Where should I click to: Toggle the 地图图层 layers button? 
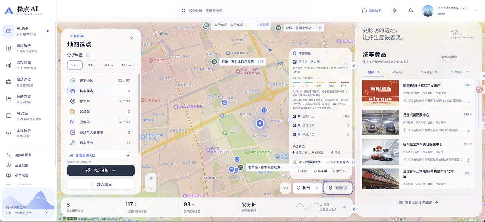338,188
